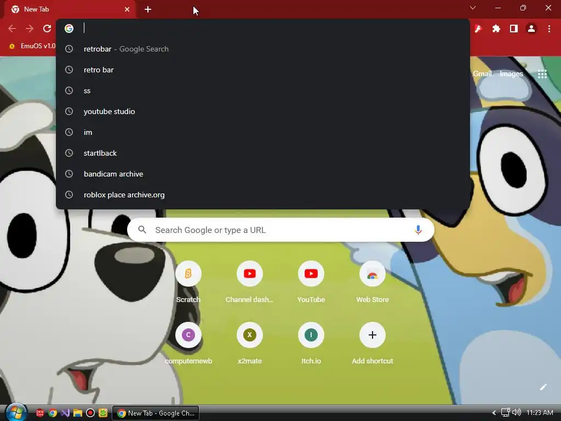Open File Explorer from the taskbar
The height and width of the screenshot is (421, 561).
[78, 413]
